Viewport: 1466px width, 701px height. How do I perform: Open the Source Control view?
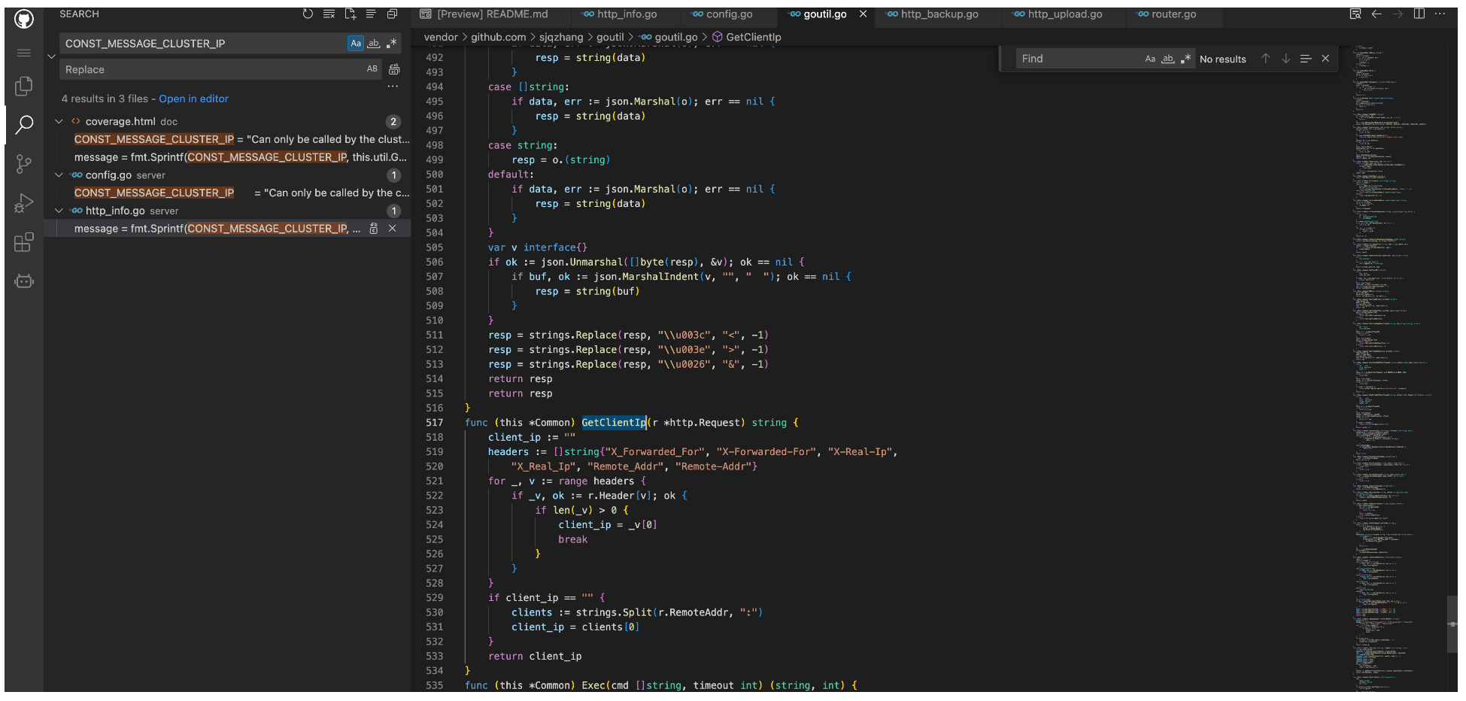click(24, 164)
